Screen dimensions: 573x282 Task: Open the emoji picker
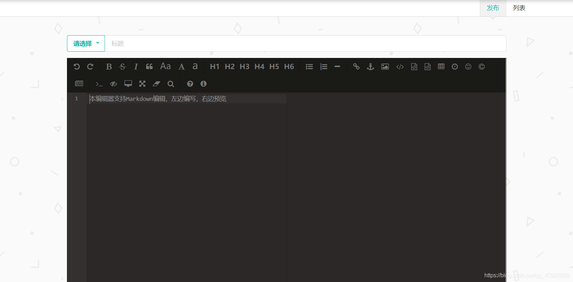[468, 67]
